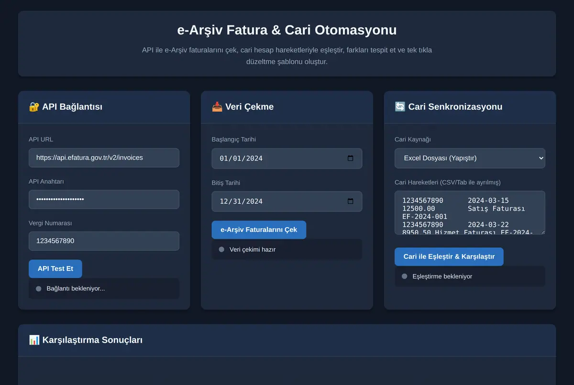Click into the Bitiş Tarihi date field
574x385 pixels.
[287, 201]
